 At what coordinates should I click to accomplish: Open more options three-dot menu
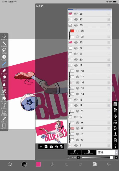point(115,146)
